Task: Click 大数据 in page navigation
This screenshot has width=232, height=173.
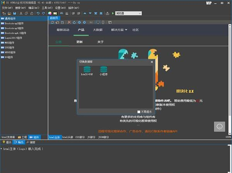Action: click(x=98, y=30)
